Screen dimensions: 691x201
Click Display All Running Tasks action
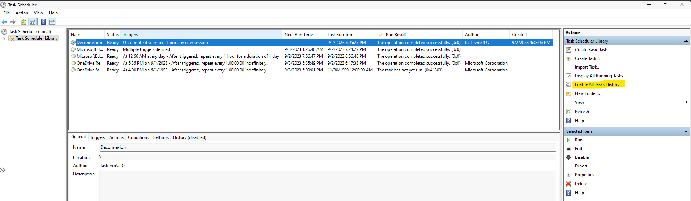click(599, 76)
